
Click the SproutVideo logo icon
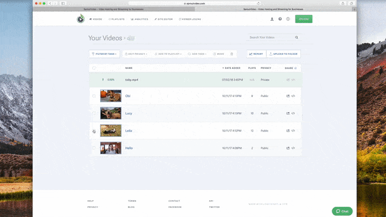[80, 19]
